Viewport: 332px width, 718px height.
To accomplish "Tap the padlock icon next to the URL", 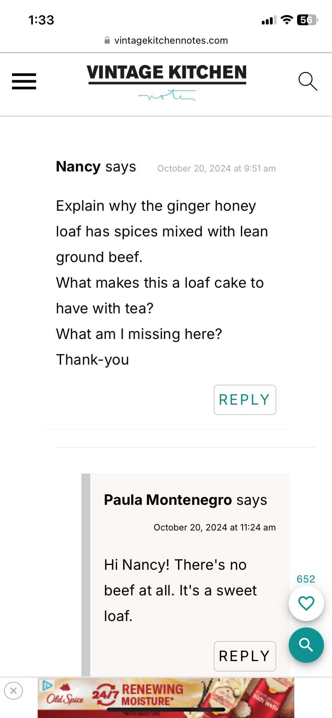I will [107, 40].
